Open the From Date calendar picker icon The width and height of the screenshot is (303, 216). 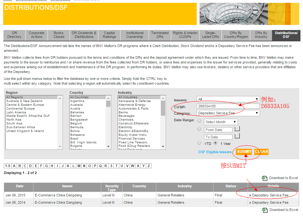(237, 129)
